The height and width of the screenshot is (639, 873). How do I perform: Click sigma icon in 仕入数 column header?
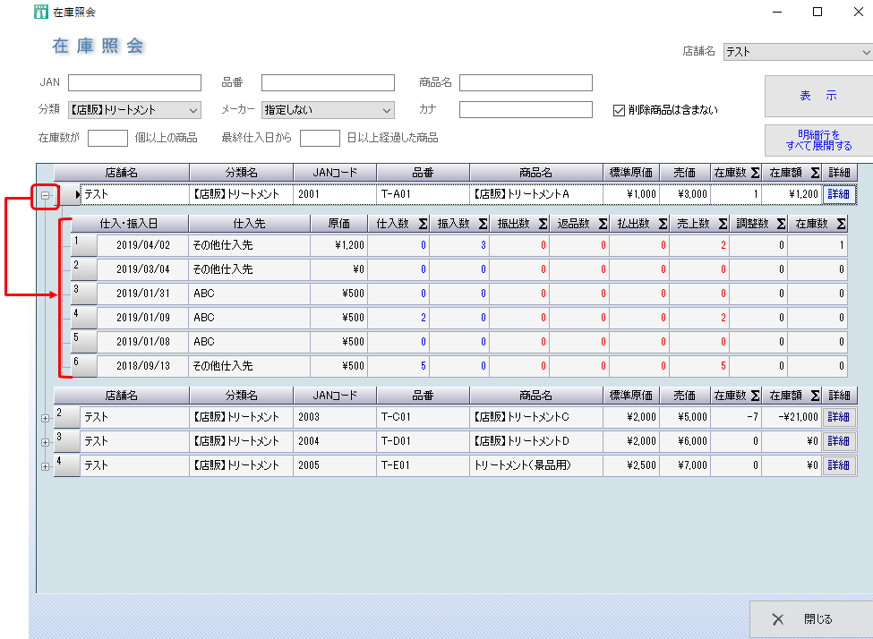(422, 225)
